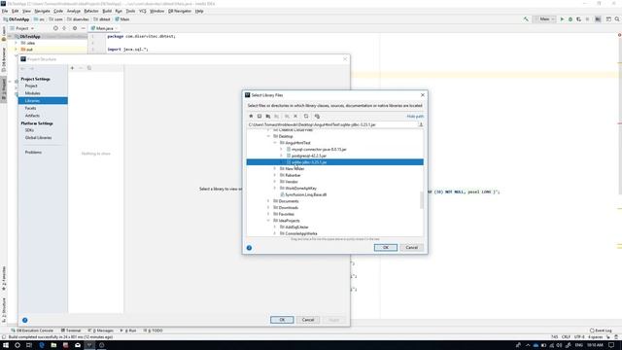Click OK in Project Structure dialog
Viewport: 622px width, 350px height.
coord(282,320)
